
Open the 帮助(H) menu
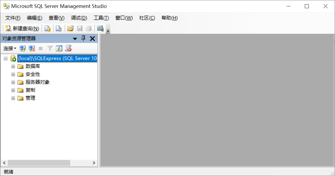coord(169,18)
